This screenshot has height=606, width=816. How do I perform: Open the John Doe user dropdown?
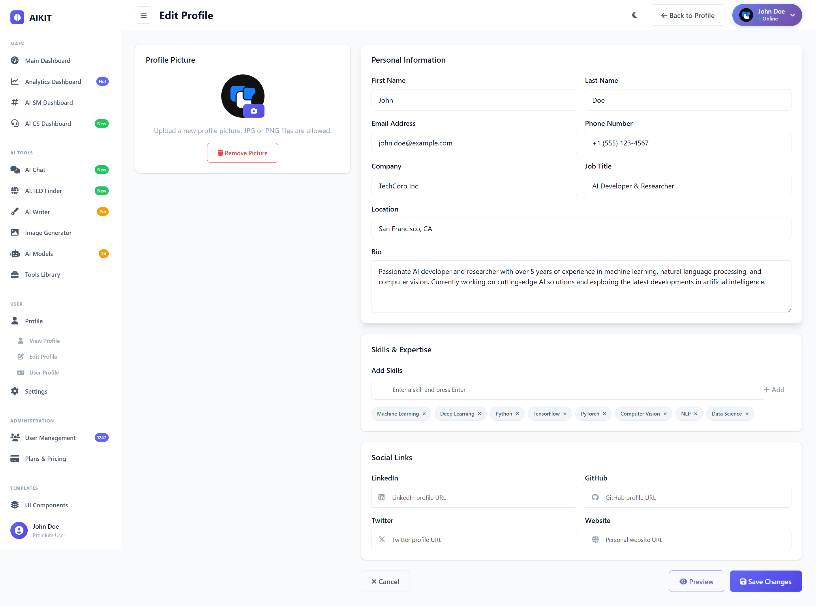click(x=766, y=15)
